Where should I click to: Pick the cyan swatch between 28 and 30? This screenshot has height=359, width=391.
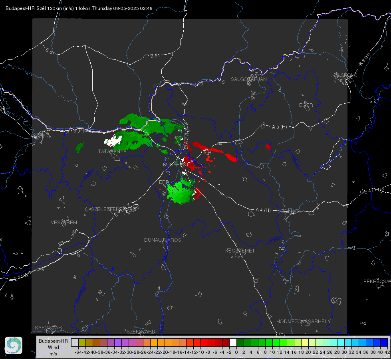(x=341, y=342)
